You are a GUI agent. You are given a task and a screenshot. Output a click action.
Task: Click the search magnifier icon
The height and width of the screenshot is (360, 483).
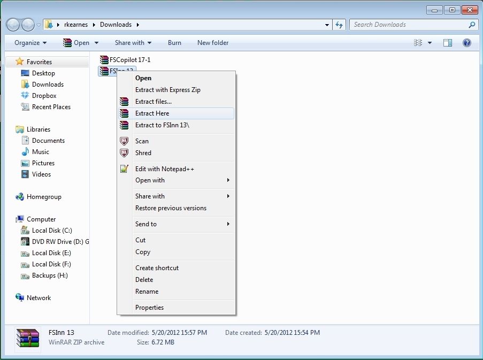(472, 25)
